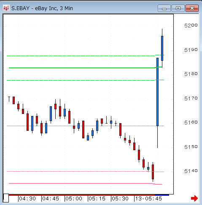
Task: Click the 5170 price label
Action: click(x=191, y=98)
